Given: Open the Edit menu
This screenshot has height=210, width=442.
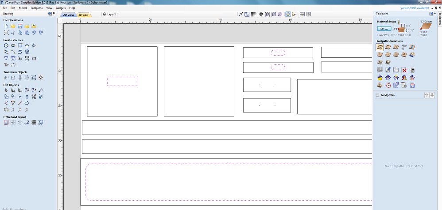Looking at the screenshot, I should click(13, 8).
